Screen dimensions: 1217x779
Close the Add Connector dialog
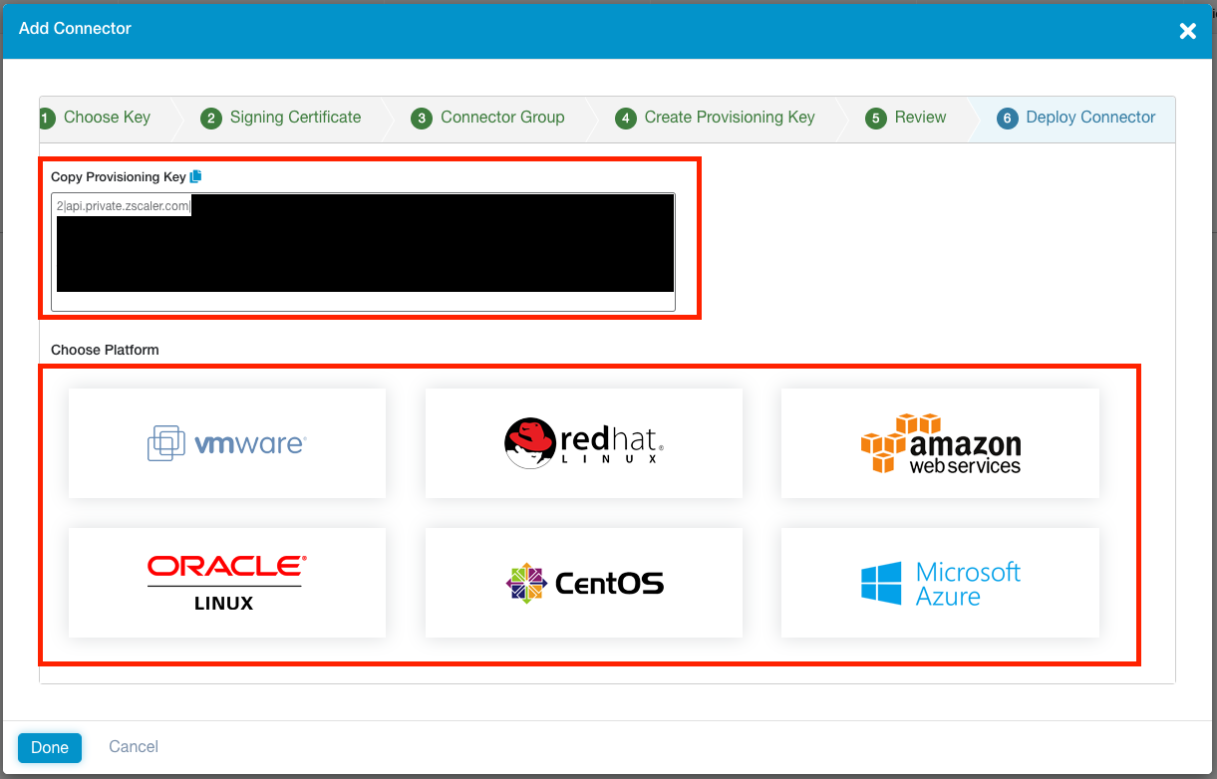point(1187,31)
